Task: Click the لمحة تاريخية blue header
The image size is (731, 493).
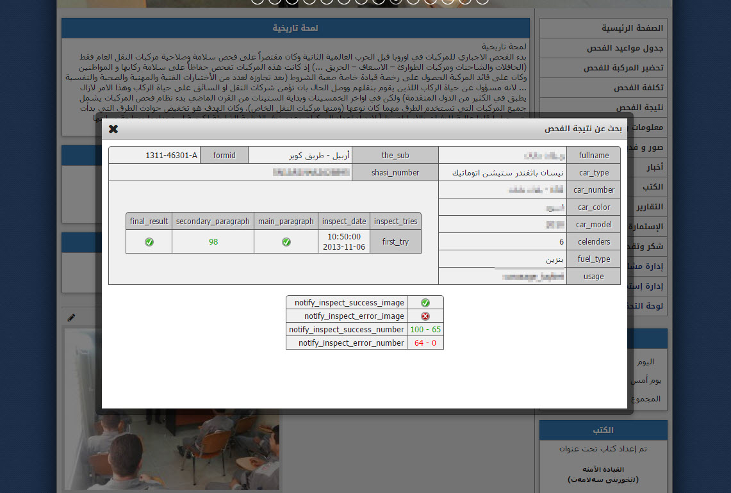Action: pyautogui.click(x=295, y=28)
